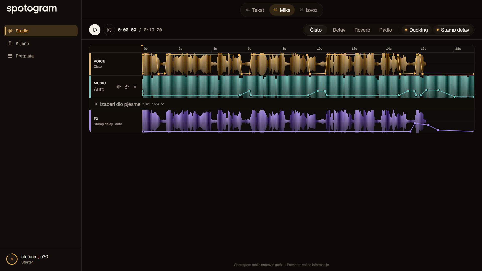This screenshot has height=271, width=482.
Task: Switch to the 01 Tekst step
Action: 255,10
